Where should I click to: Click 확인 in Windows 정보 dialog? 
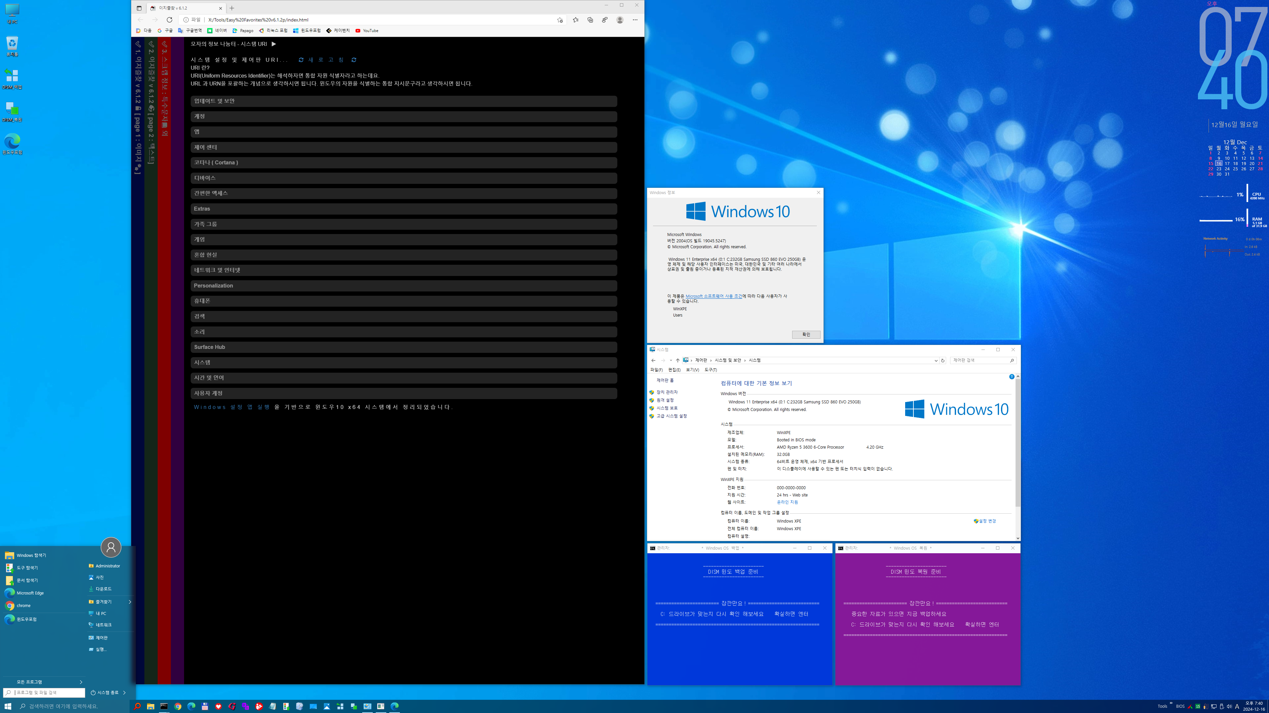(x=806, y=335)
